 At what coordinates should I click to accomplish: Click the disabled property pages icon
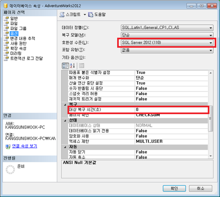coord(82,66)
